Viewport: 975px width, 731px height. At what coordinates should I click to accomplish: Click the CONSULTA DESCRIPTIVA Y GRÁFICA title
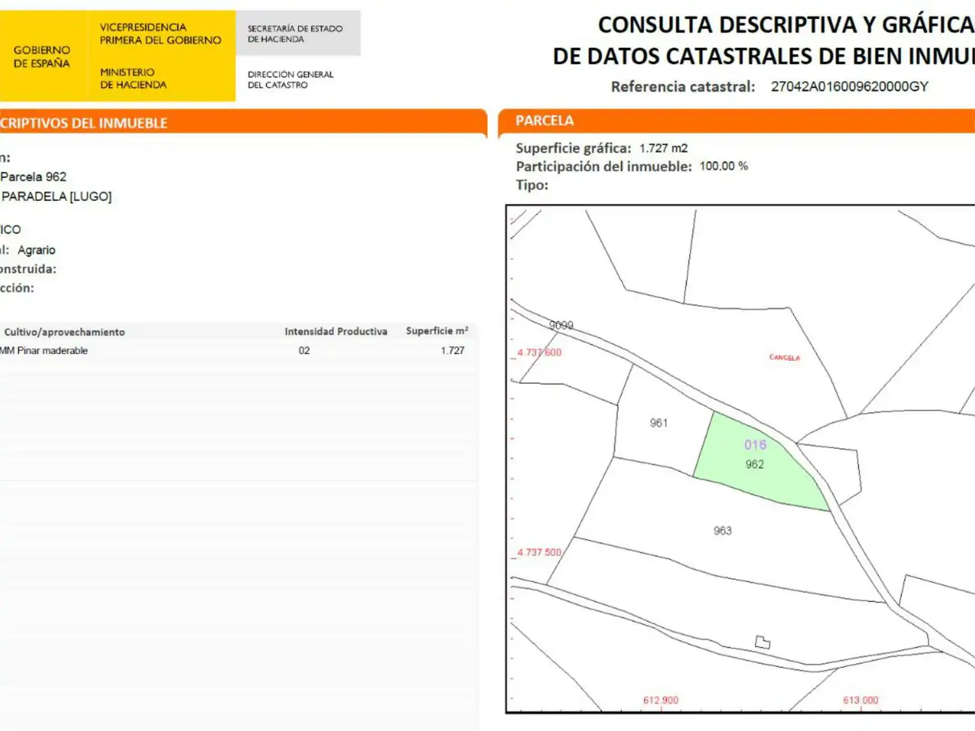coord(786,25)
